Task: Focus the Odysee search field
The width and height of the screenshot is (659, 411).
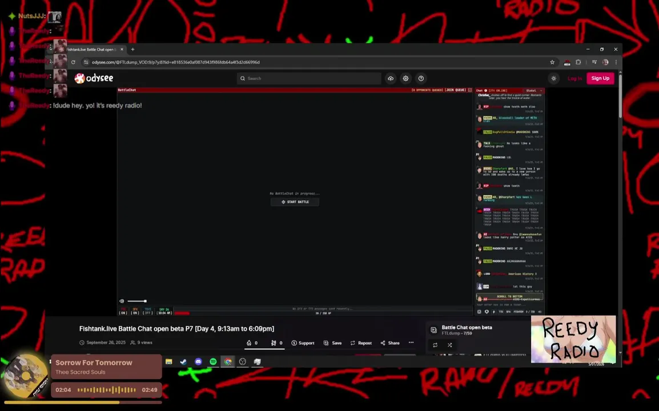Action: tap(309, 78)
